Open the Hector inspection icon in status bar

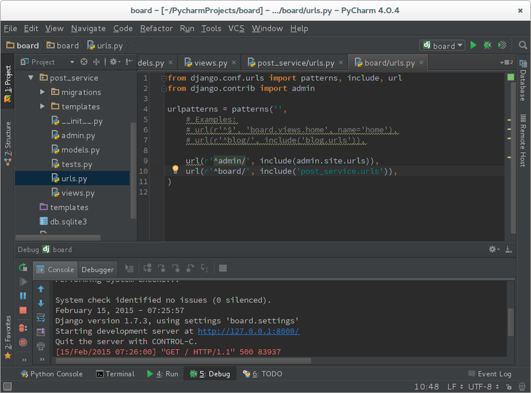pos(522,386)
